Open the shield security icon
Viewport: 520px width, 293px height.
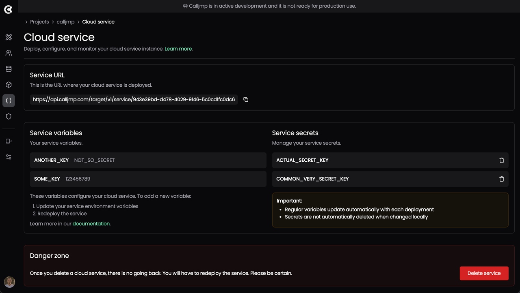click(x=9, y=116)
